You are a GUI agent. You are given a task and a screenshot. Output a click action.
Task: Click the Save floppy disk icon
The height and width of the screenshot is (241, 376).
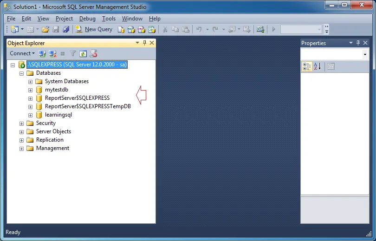(x=56, y=30)
